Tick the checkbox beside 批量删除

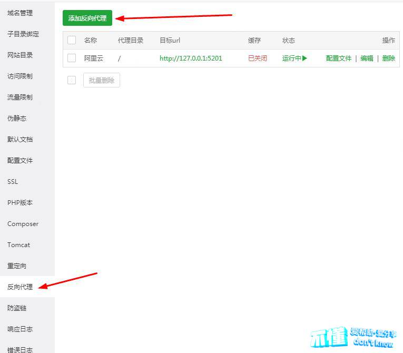[72, 80]
